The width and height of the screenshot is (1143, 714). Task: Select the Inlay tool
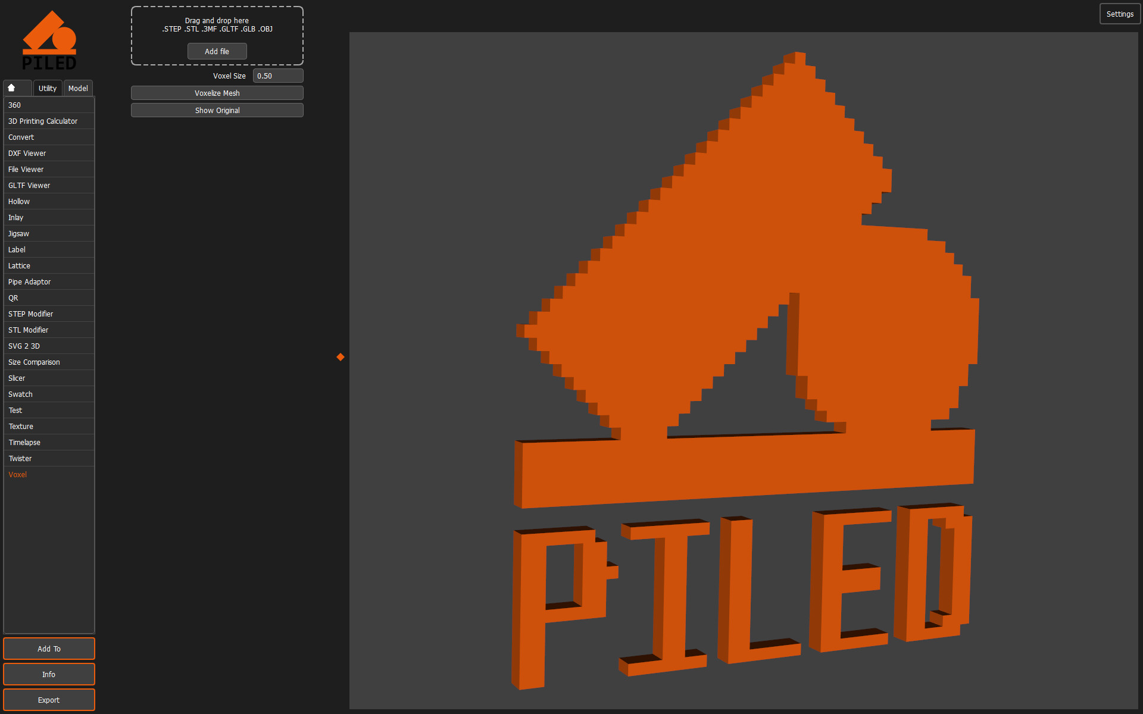click(49, 218)
